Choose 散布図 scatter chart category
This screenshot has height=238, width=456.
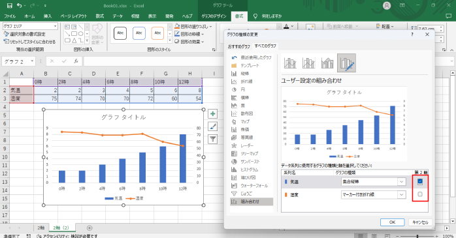pos(252,113)
